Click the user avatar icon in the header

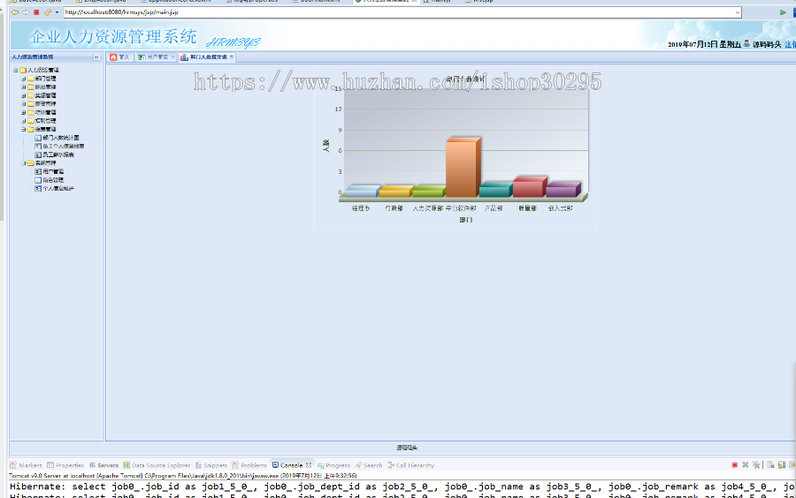(x=746, y=44)
